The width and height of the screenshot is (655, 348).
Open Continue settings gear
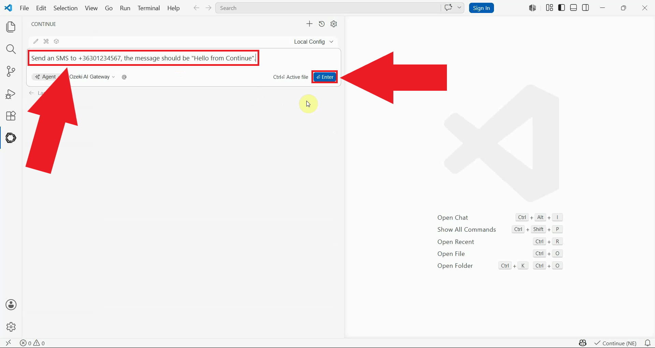coord(334,24)
